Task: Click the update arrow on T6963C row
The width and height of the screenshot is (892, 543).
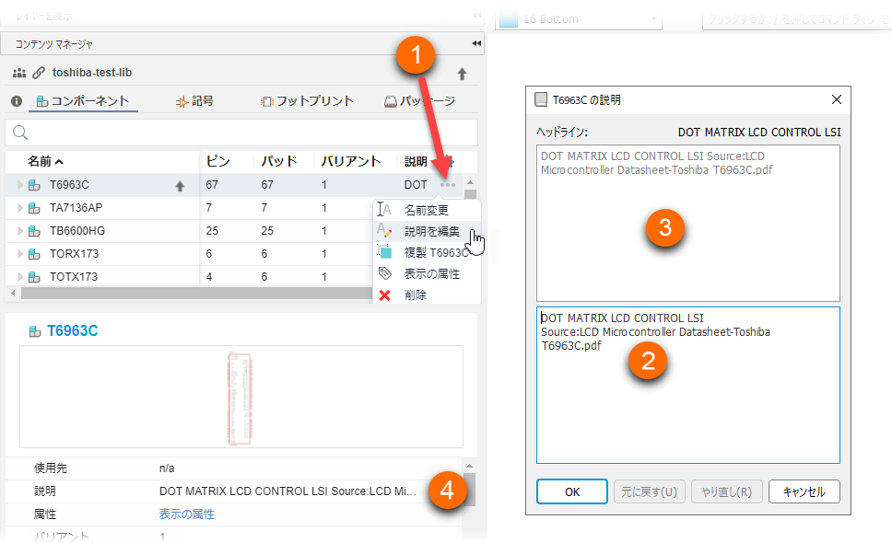Action: (x=180, y=186)
